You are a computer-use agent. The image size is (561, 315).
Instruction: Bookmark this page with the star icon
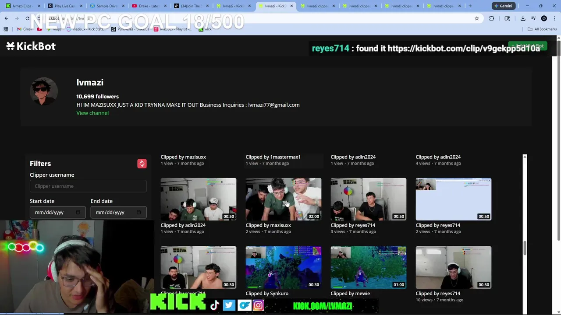click(477, 18)
